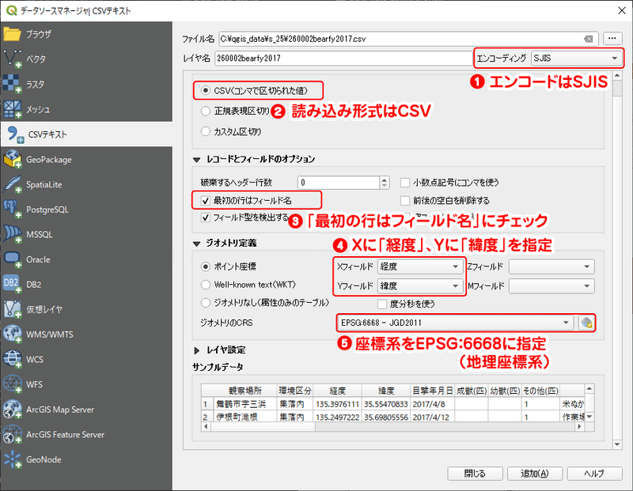Select the 正規表現区切り radio button
The width and height of the screenshot is (633, 491).
point(206,111)
